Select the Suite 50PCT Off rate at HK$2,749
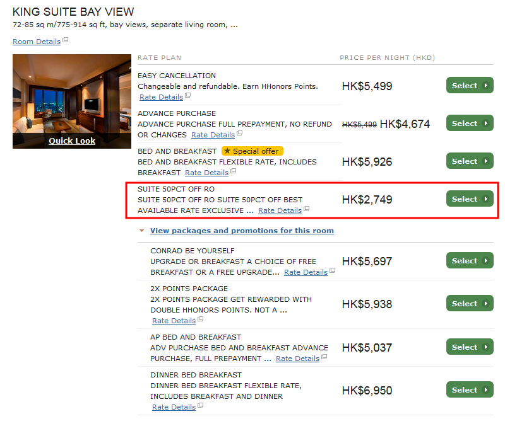 (x=470, y=199)
